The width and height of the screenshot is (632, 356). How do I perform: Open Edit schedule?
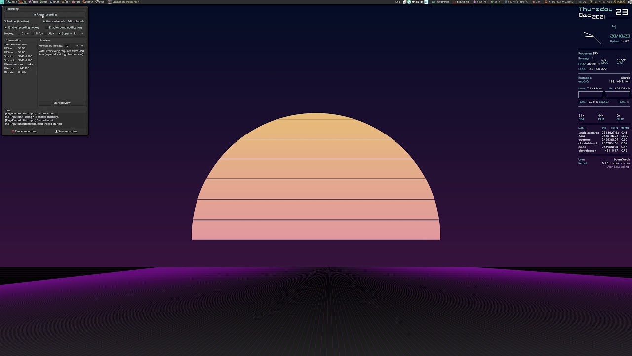76,21
